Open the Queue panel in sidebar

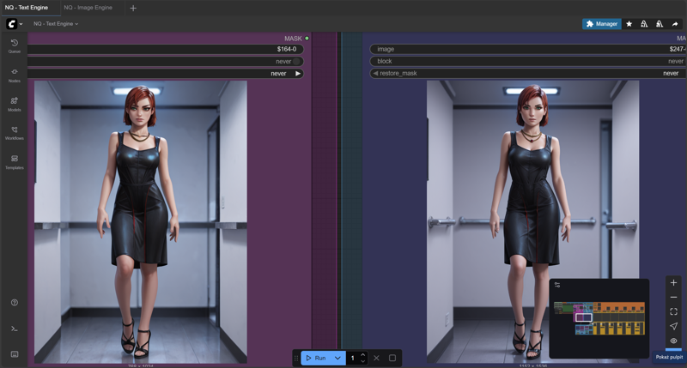[15, 45]
